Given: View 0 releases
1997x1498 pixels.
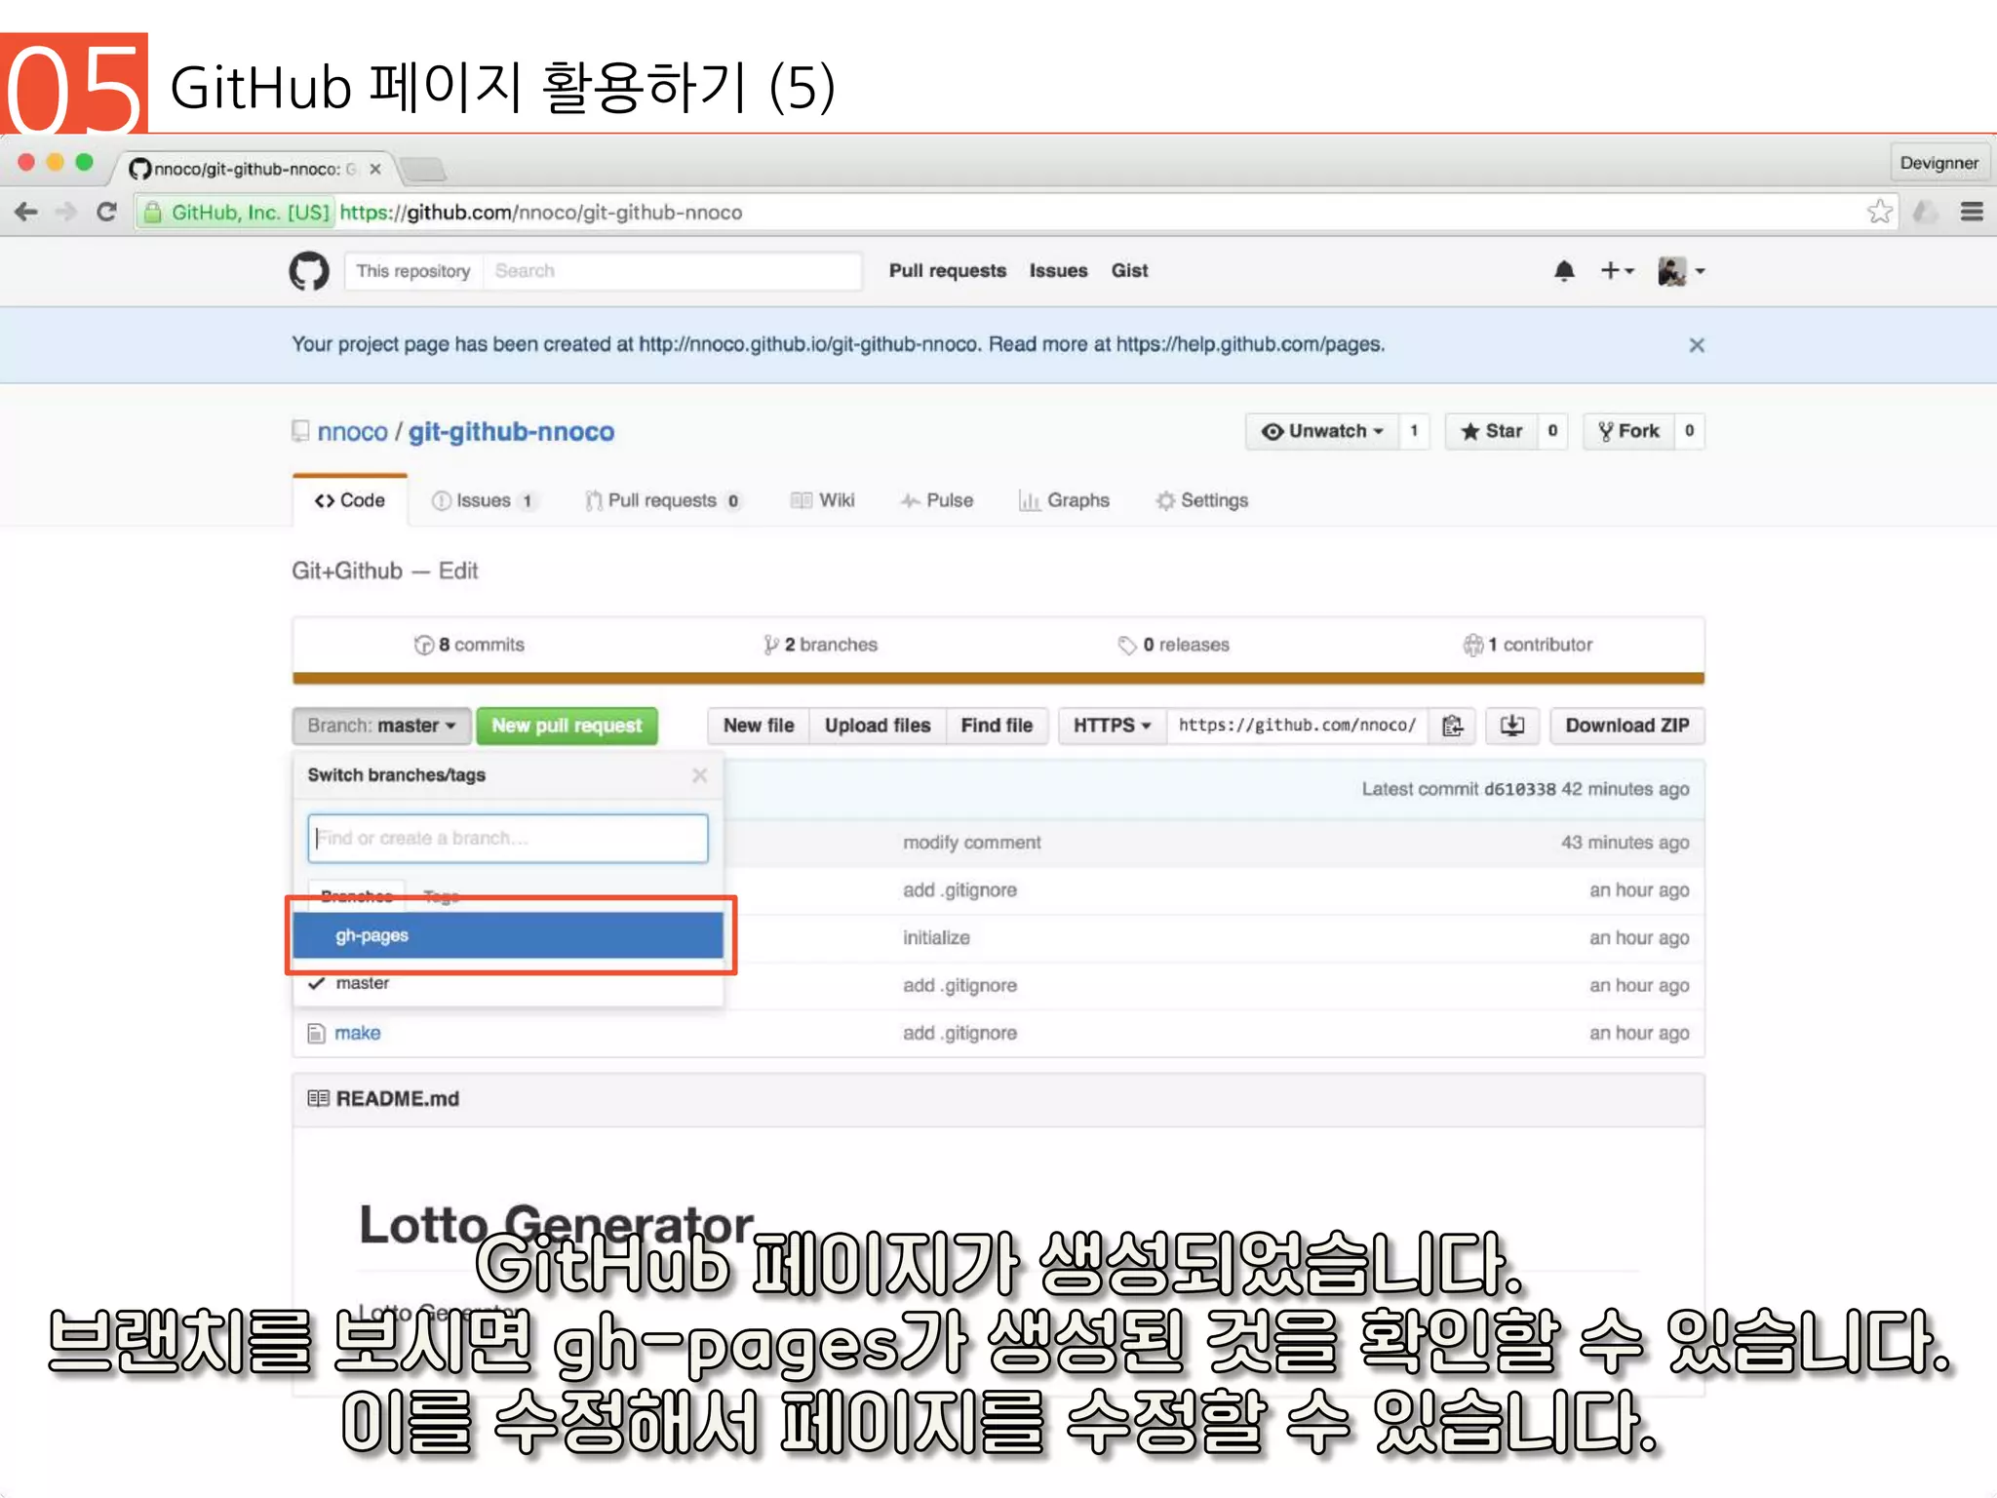Looking at the screenshot, I should pos(1173,645).
